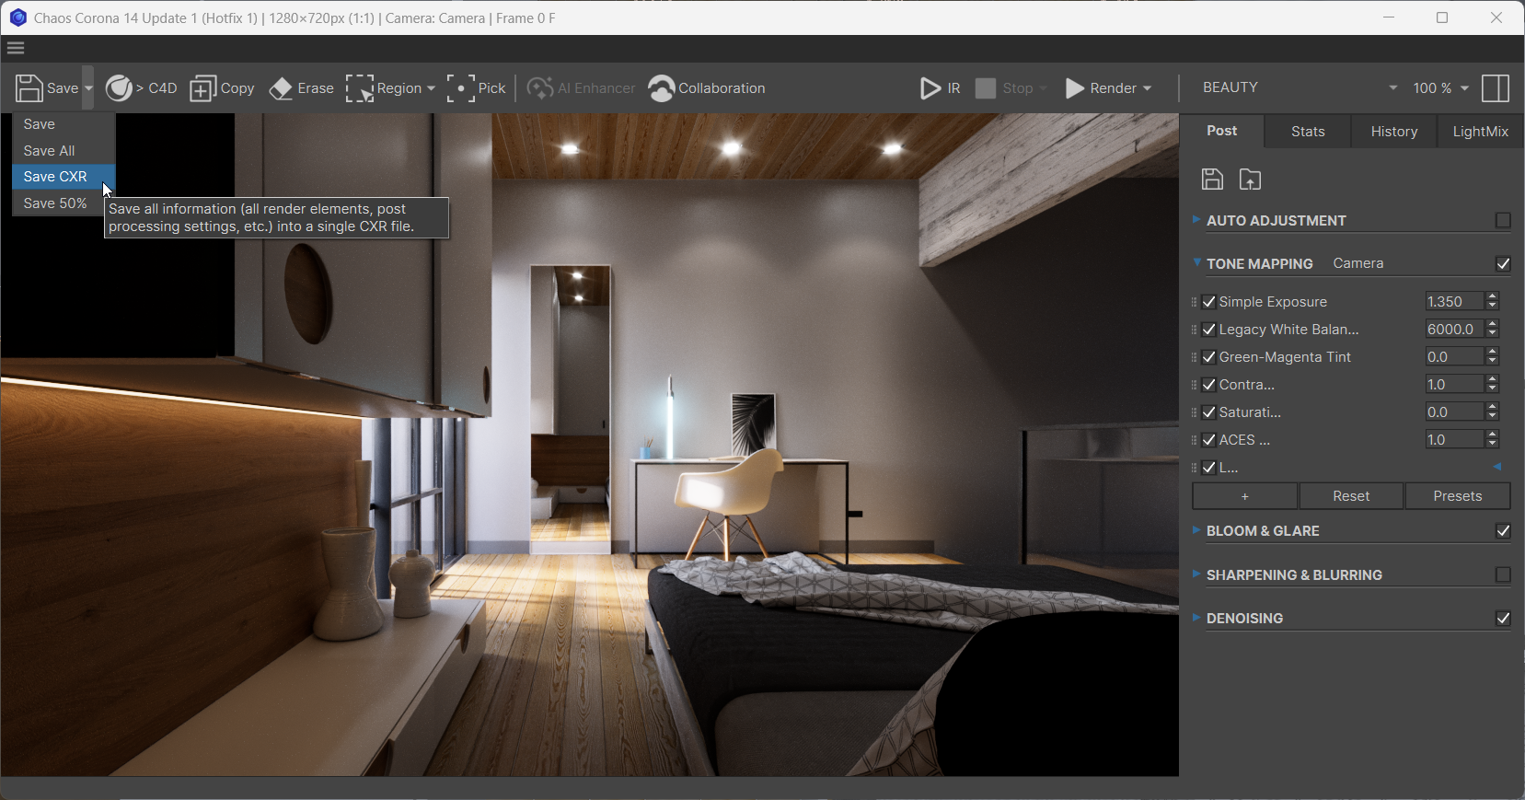
Task: Click the Save floppy disk icon
Action: 29,88
